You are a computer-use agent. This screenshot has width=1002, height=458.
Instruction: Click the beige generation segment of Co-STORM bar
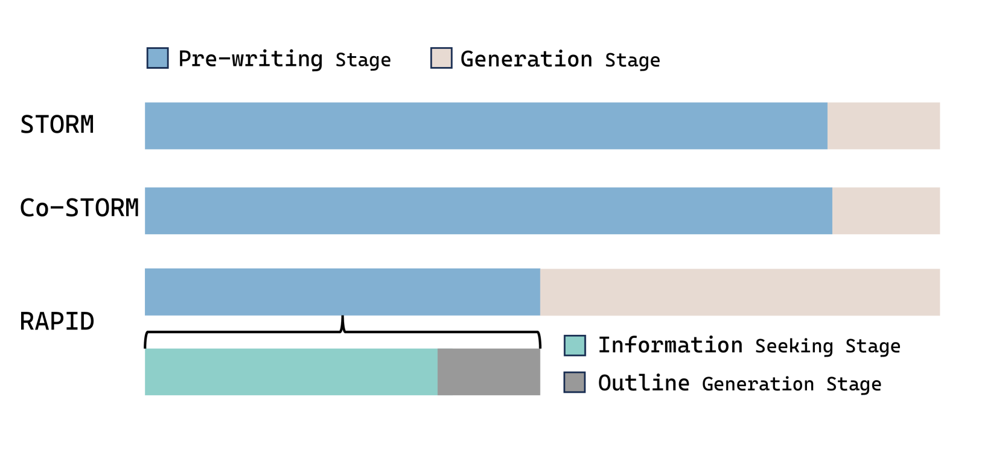pyautogui.click(x=886, y=211)
